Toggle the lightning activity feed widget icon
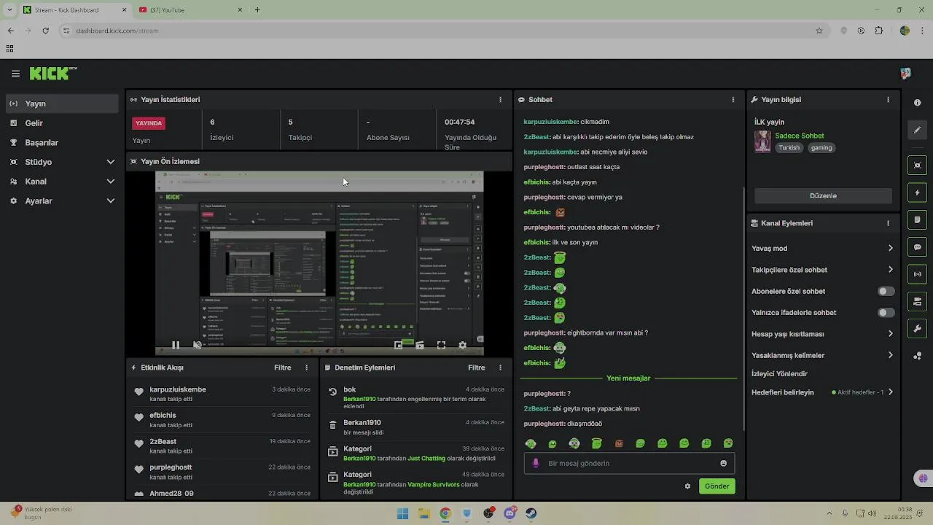 click(917, 192)
